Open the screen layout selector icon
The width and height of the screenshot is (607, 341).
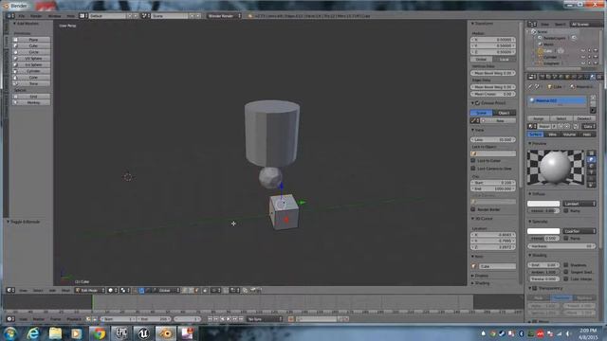(x=83, y=16)
